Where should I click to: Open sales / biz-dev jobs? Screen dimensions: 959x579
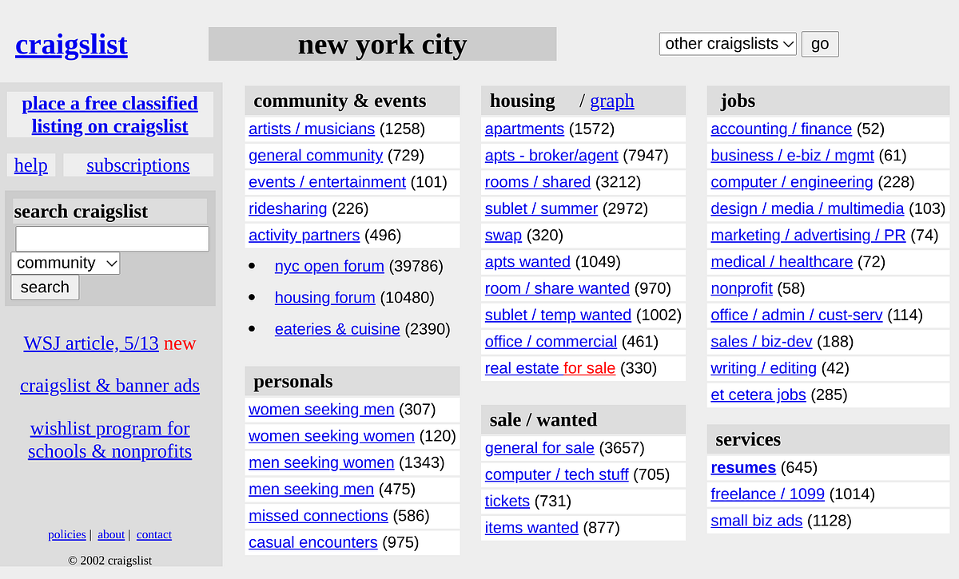point(762,341)
